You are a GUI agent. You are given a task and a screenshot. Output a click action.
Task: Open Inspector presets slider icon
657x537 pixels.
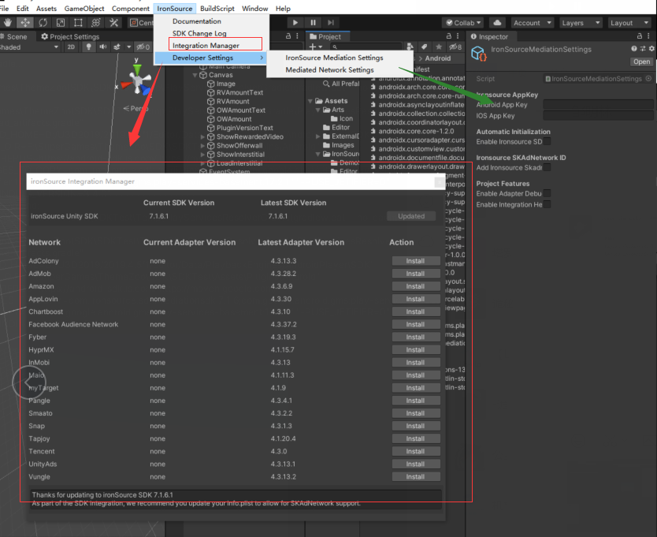tap(643, 49)
